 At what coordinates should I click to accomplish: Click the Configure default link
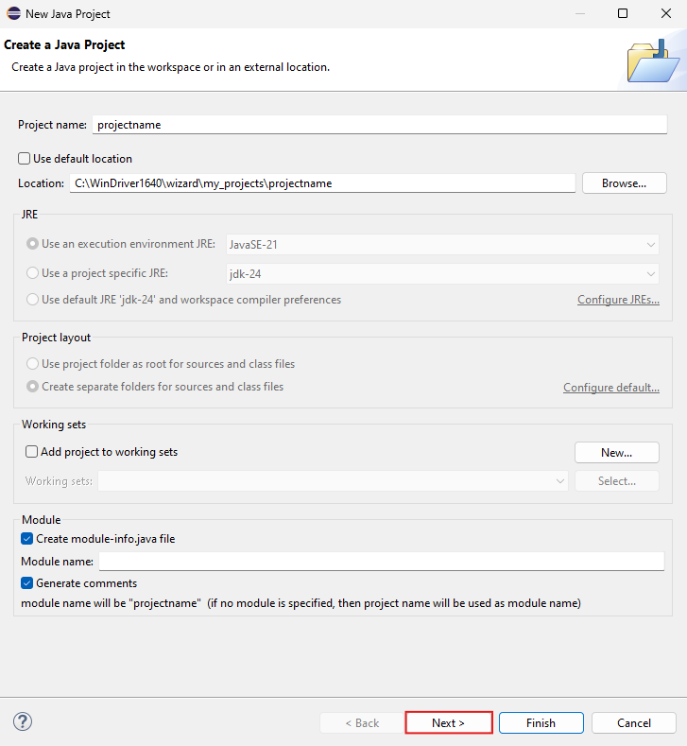coord(610,388)
